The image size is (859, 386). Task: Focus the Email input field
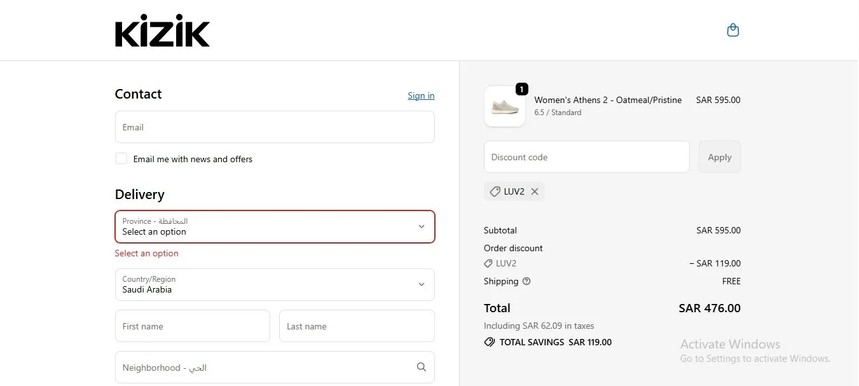click(x=275, y=127)
